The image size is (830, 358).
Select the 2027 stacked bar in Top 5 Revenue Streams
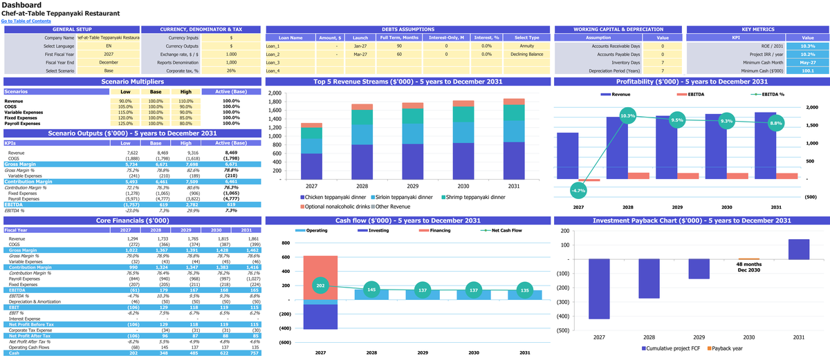click(311, 151)
